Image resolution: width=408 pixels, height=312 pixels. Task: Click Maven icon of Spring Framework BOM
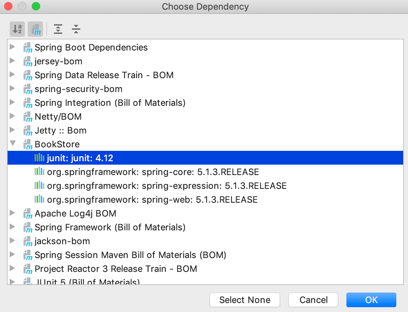28,228
